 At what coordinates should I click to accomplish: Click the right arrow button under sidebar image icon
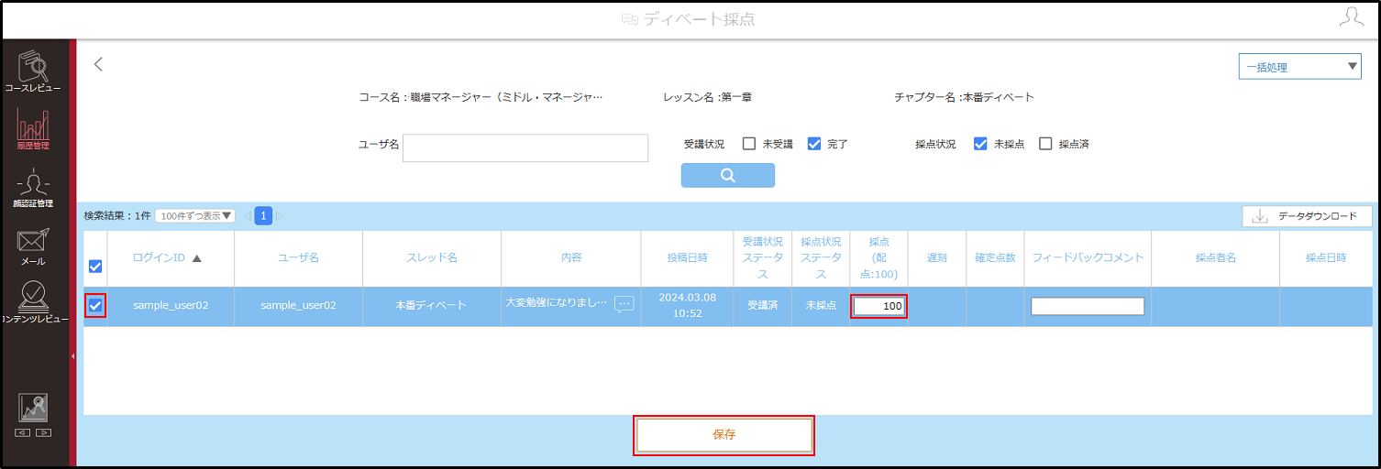point(43,432)
